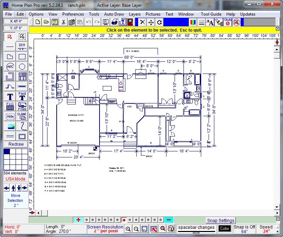Select the dark blue fill pattern cell
Viewport: 283px width, 237px height.
point(7,151)
